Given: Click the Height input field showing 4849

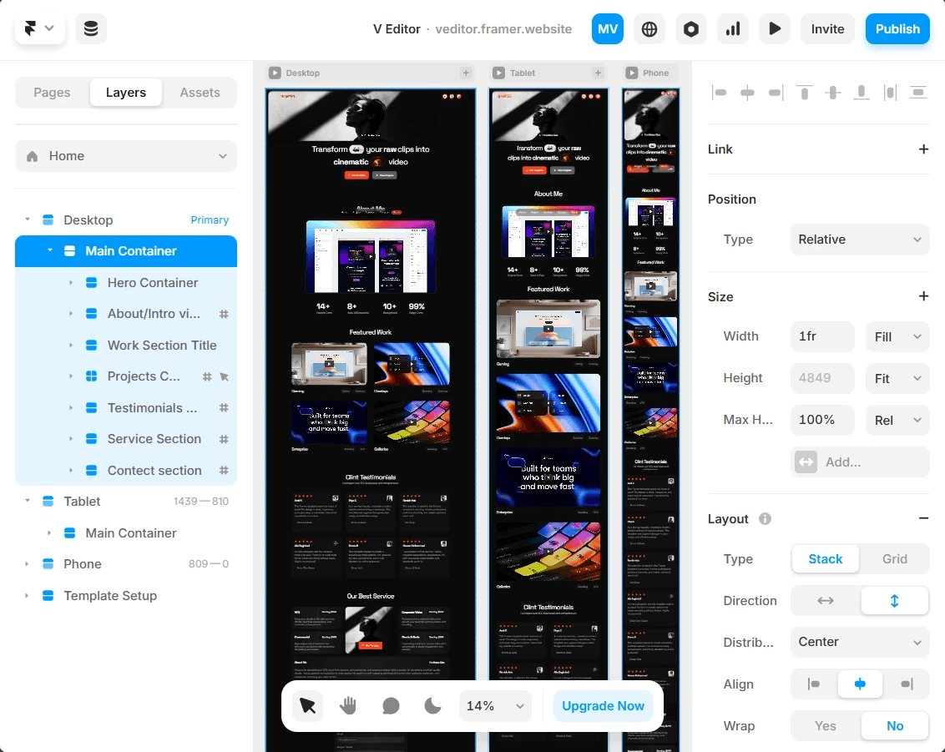Looking at the screenshot, I should pyautogui.click(x=821, y=378).
